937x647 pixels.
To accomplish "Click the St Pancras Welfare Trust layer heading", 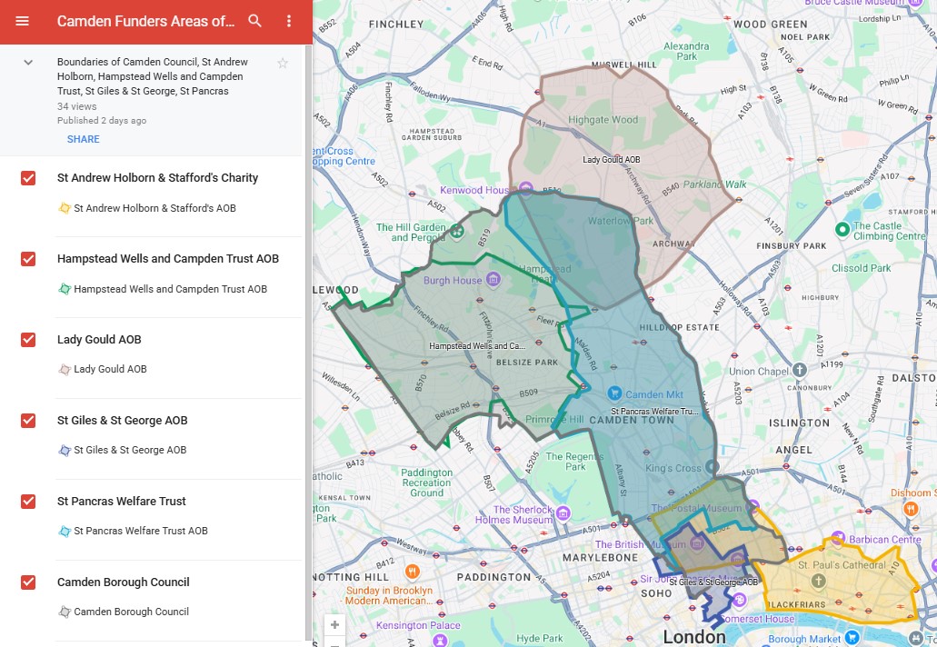I will (x=121, y=502).
